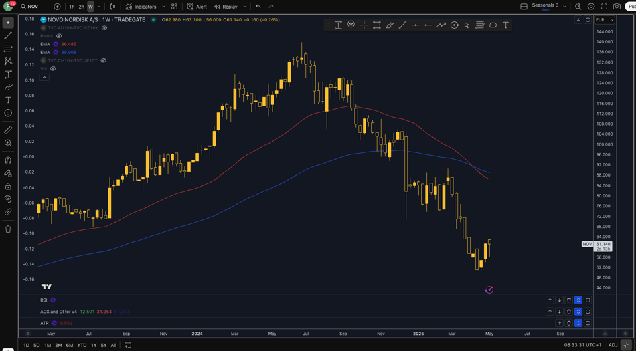Select the Text tool in left sidebar
Screen dimensions: 636x351
[8, 100]
